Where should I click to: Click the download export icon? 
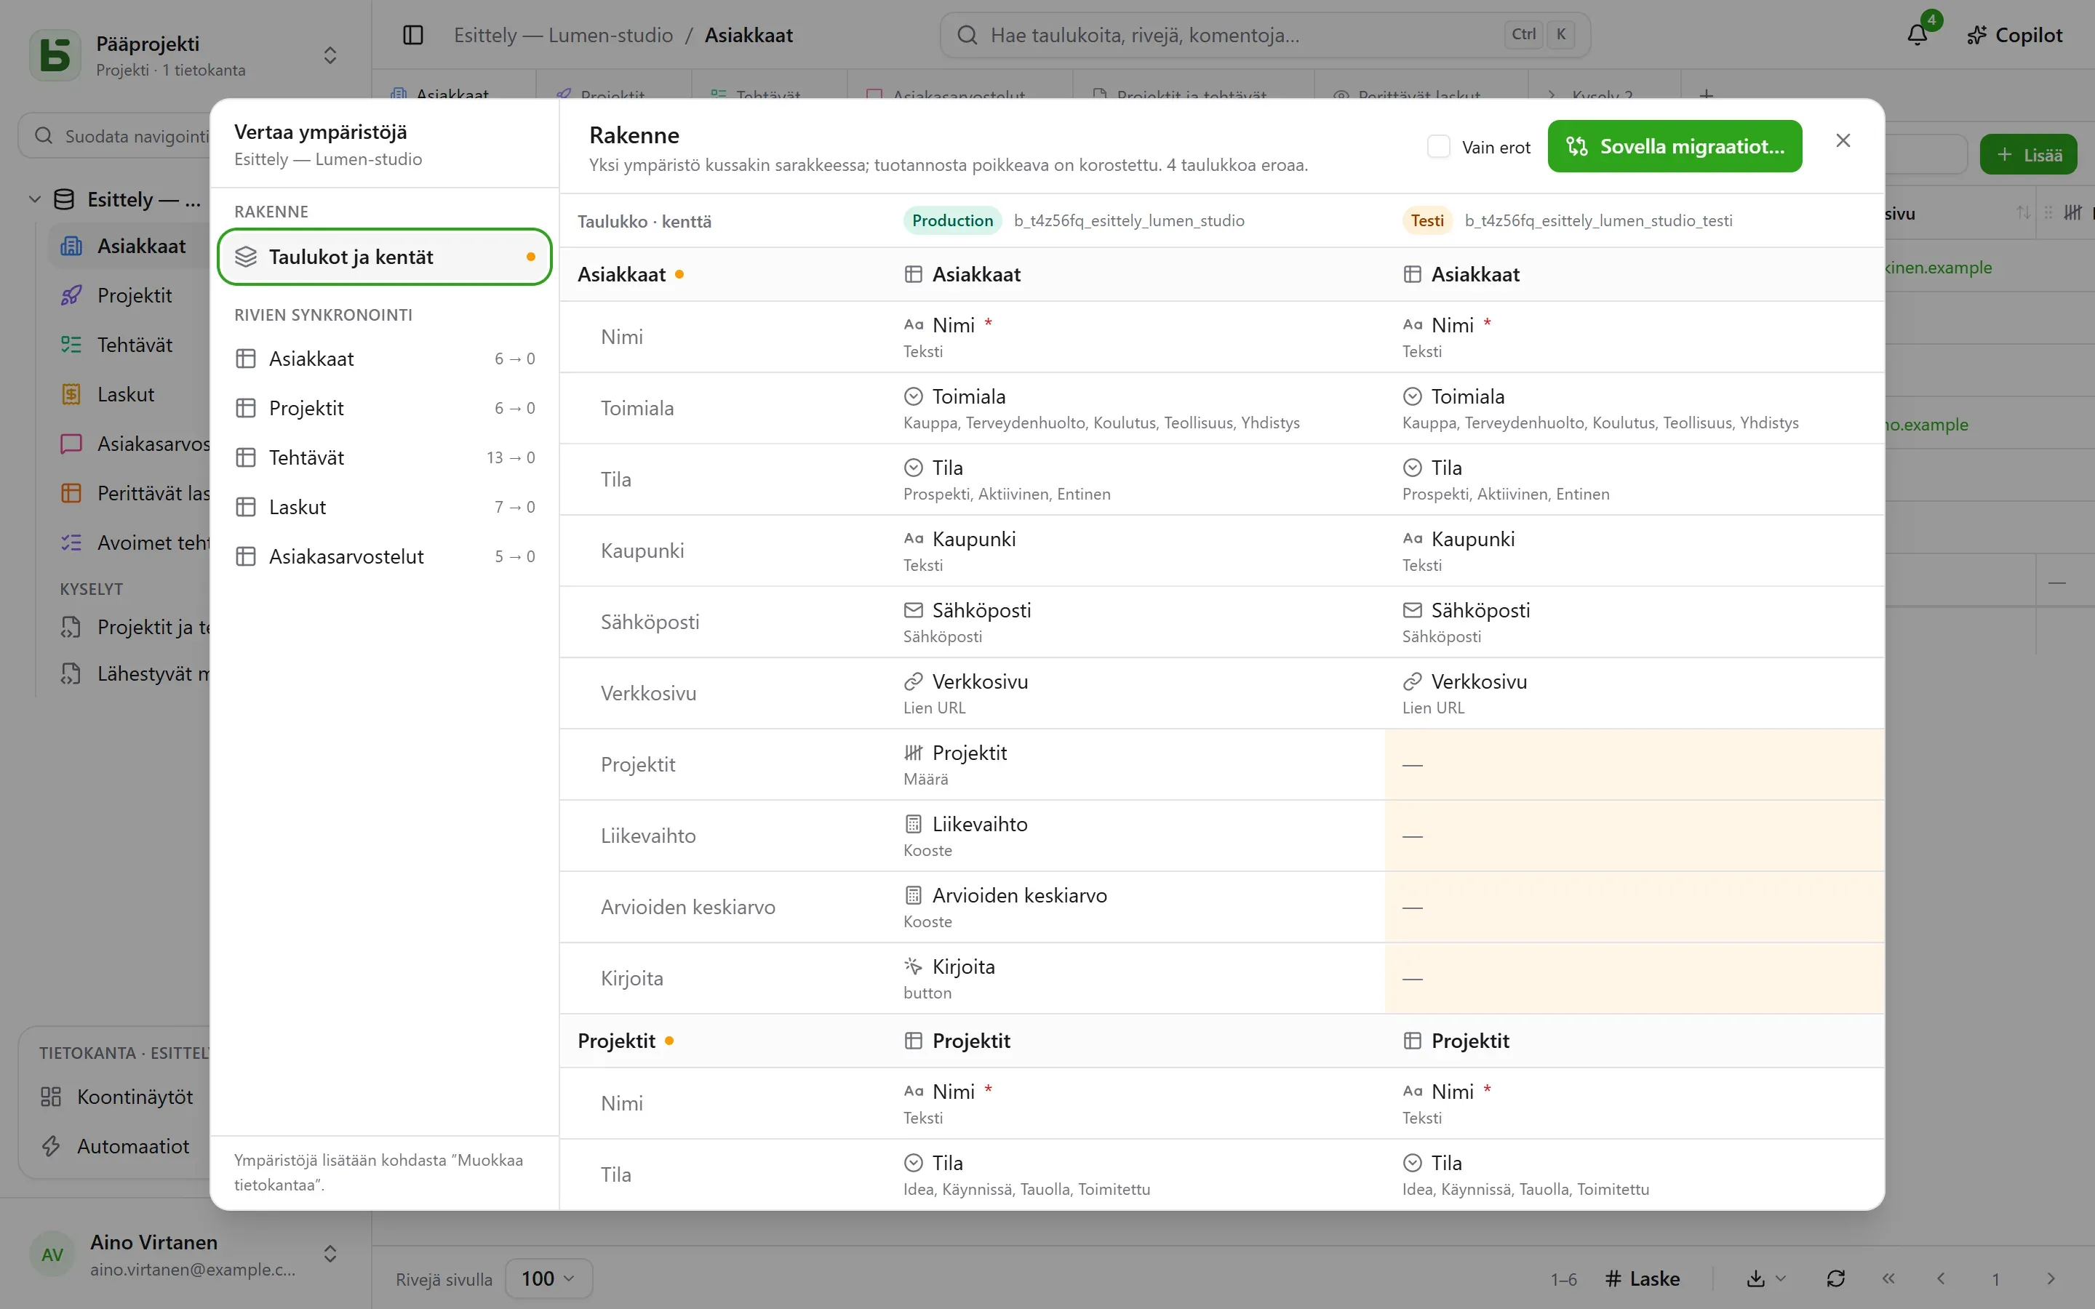[x=1755, y=1278]
